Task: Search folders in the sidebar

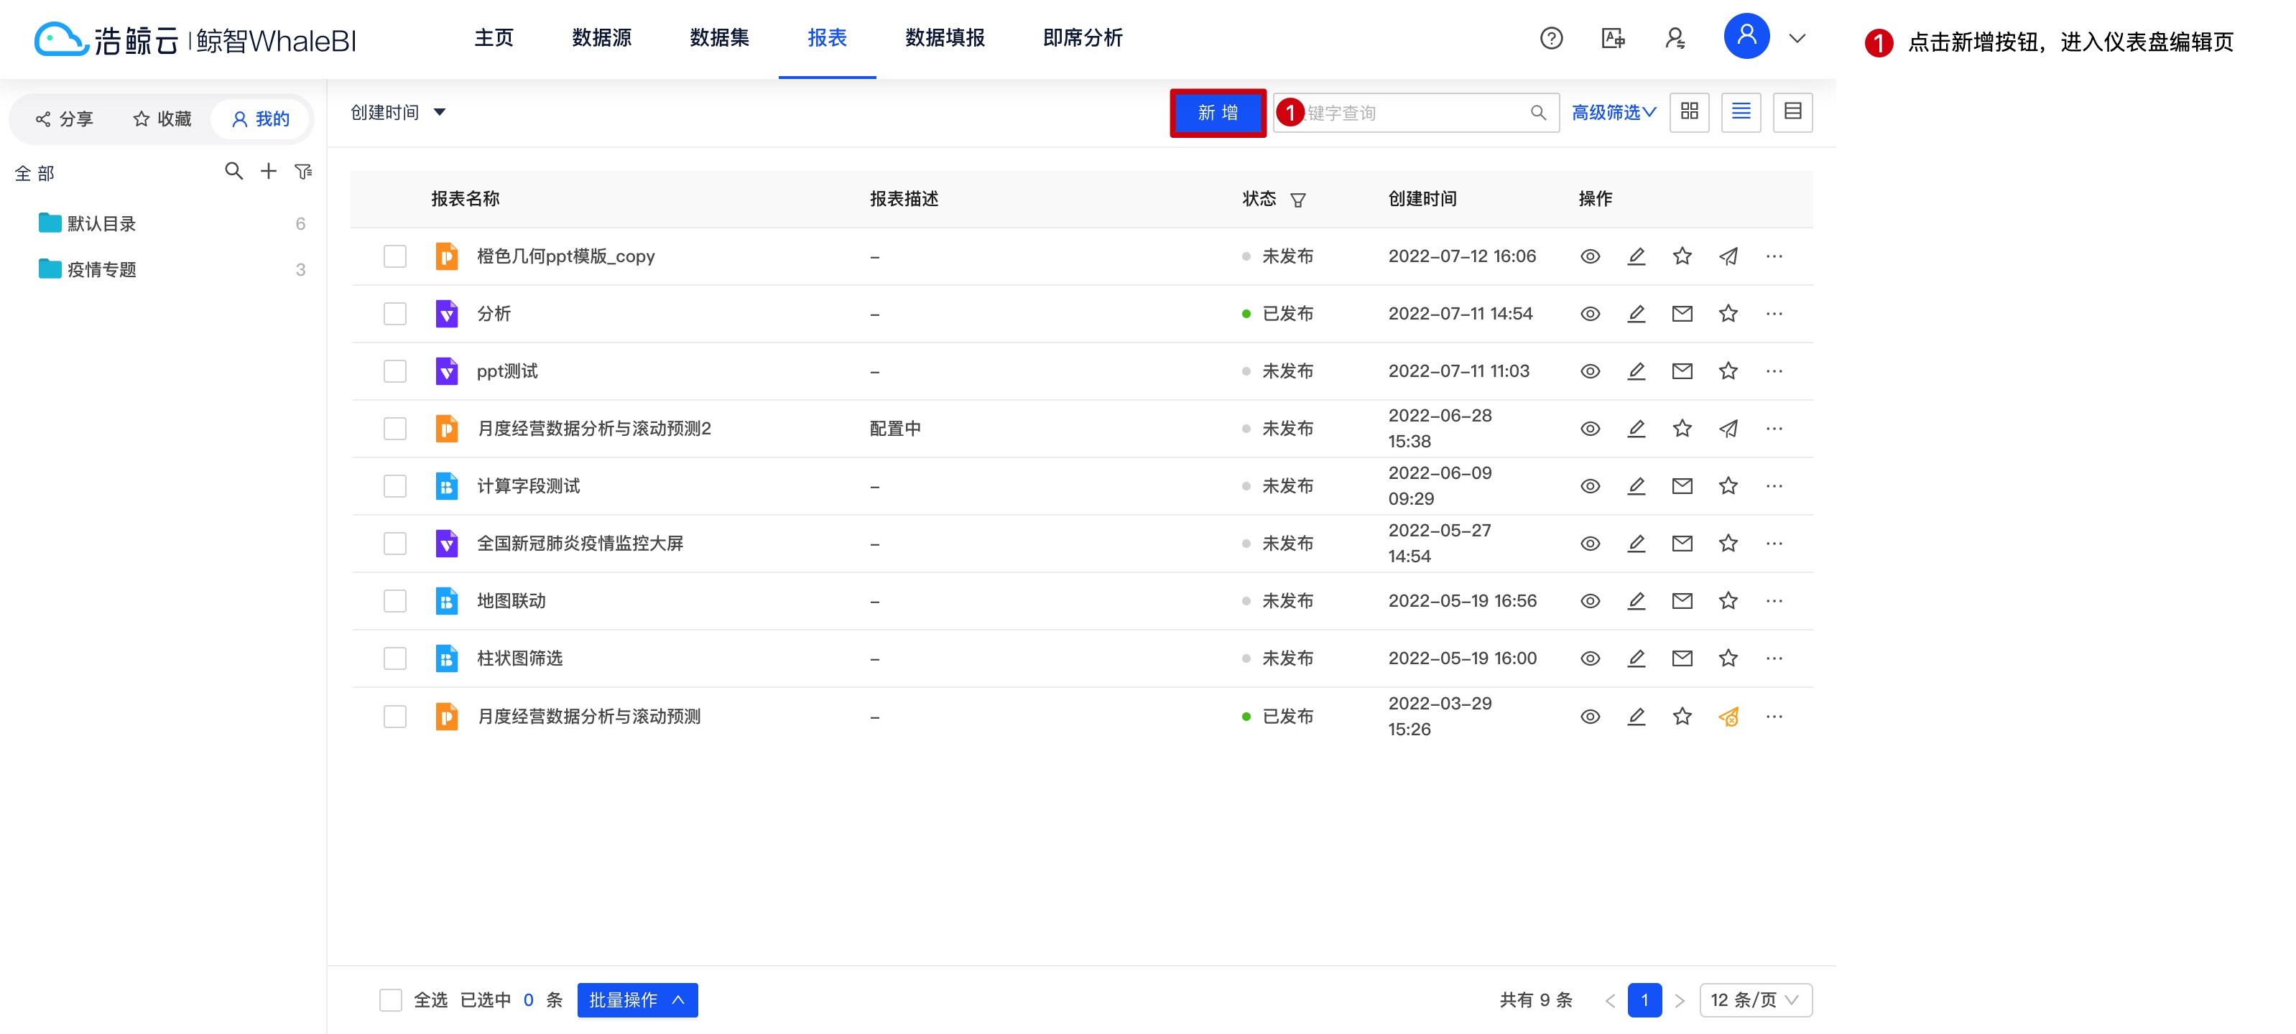Action: pyautogui.click(x=233, y=170)
